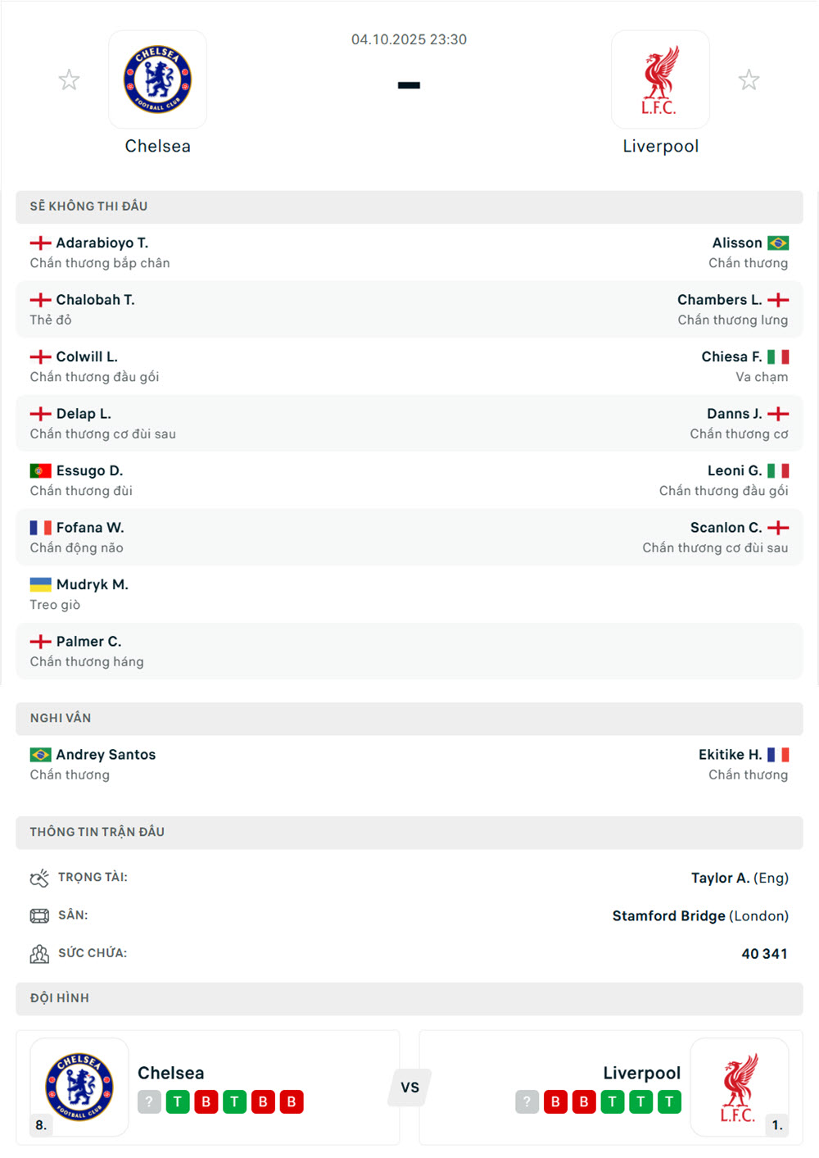The width and height of the screenshot is (819, 1158).
Task: Click the Liverpool logo in the ĐỘI HÌNH section
Action: [739, 1087]
